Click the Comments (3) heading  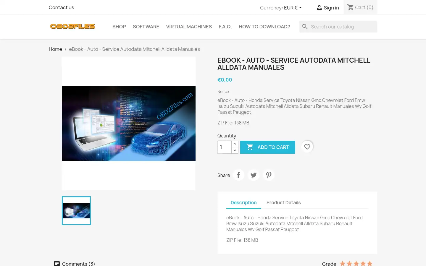[x=78, y=264]
